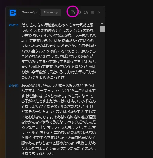This screenshot has width=153, height=158.
Task: Click the blue S app logo
Action: click(x=13, y=13)
